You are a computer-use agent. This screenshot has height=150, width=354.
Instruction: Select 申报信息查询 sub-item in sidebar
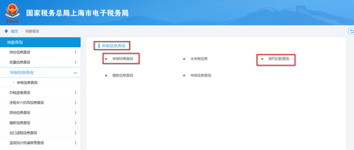tap(27, 83)
